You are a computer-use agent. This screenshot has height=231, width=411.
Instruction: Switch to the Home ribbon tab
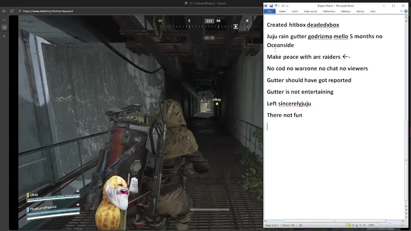click(x=282, y=12)
